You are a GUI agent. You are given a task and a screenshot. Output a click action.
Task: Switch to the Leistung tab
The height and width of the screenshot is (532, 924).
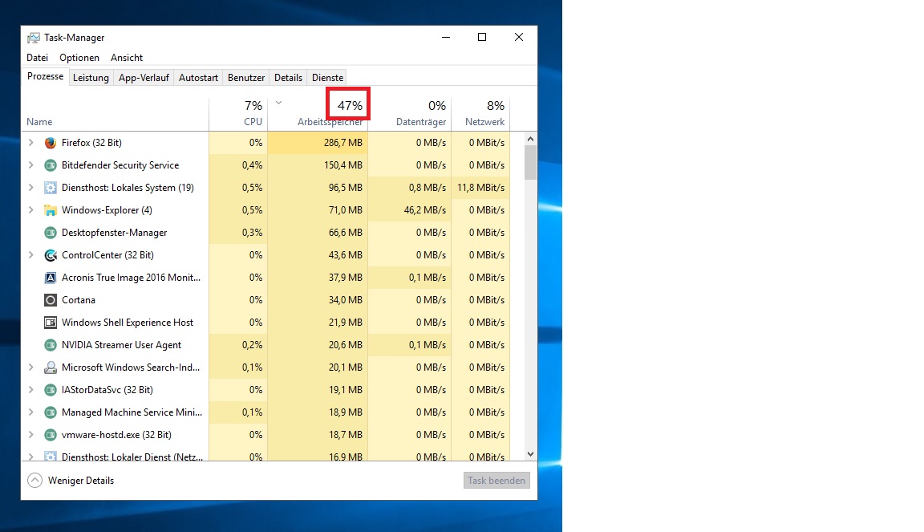[x=91, y=77]
